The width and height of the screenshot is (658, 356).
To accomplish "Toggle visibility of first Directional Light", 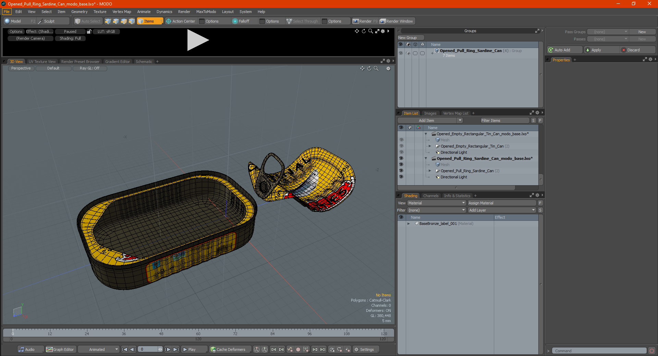I will [x=401, y=152].
